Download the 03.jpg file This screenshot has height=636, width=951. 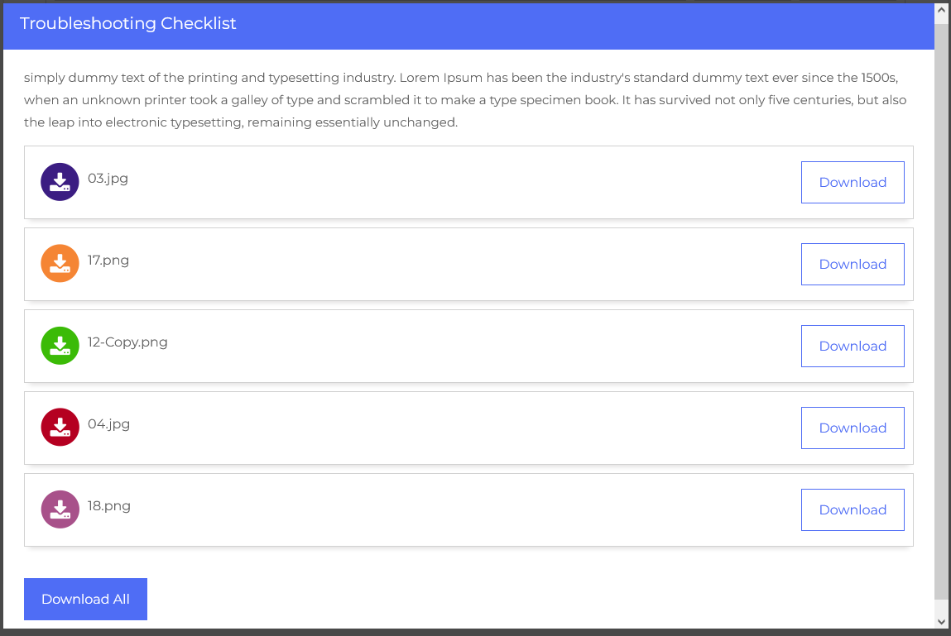coord(853,183)
